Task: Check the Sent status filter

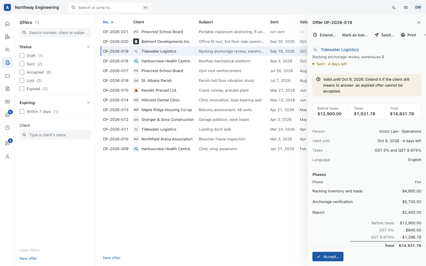Action: coord(22,64)
